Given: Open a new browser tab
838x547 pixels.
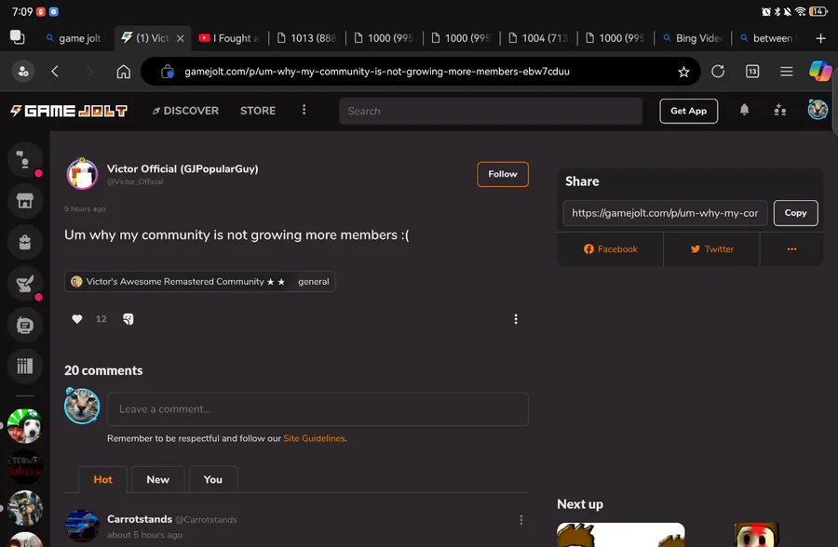Looking at the screenshot, I should (x=820, y=38).
